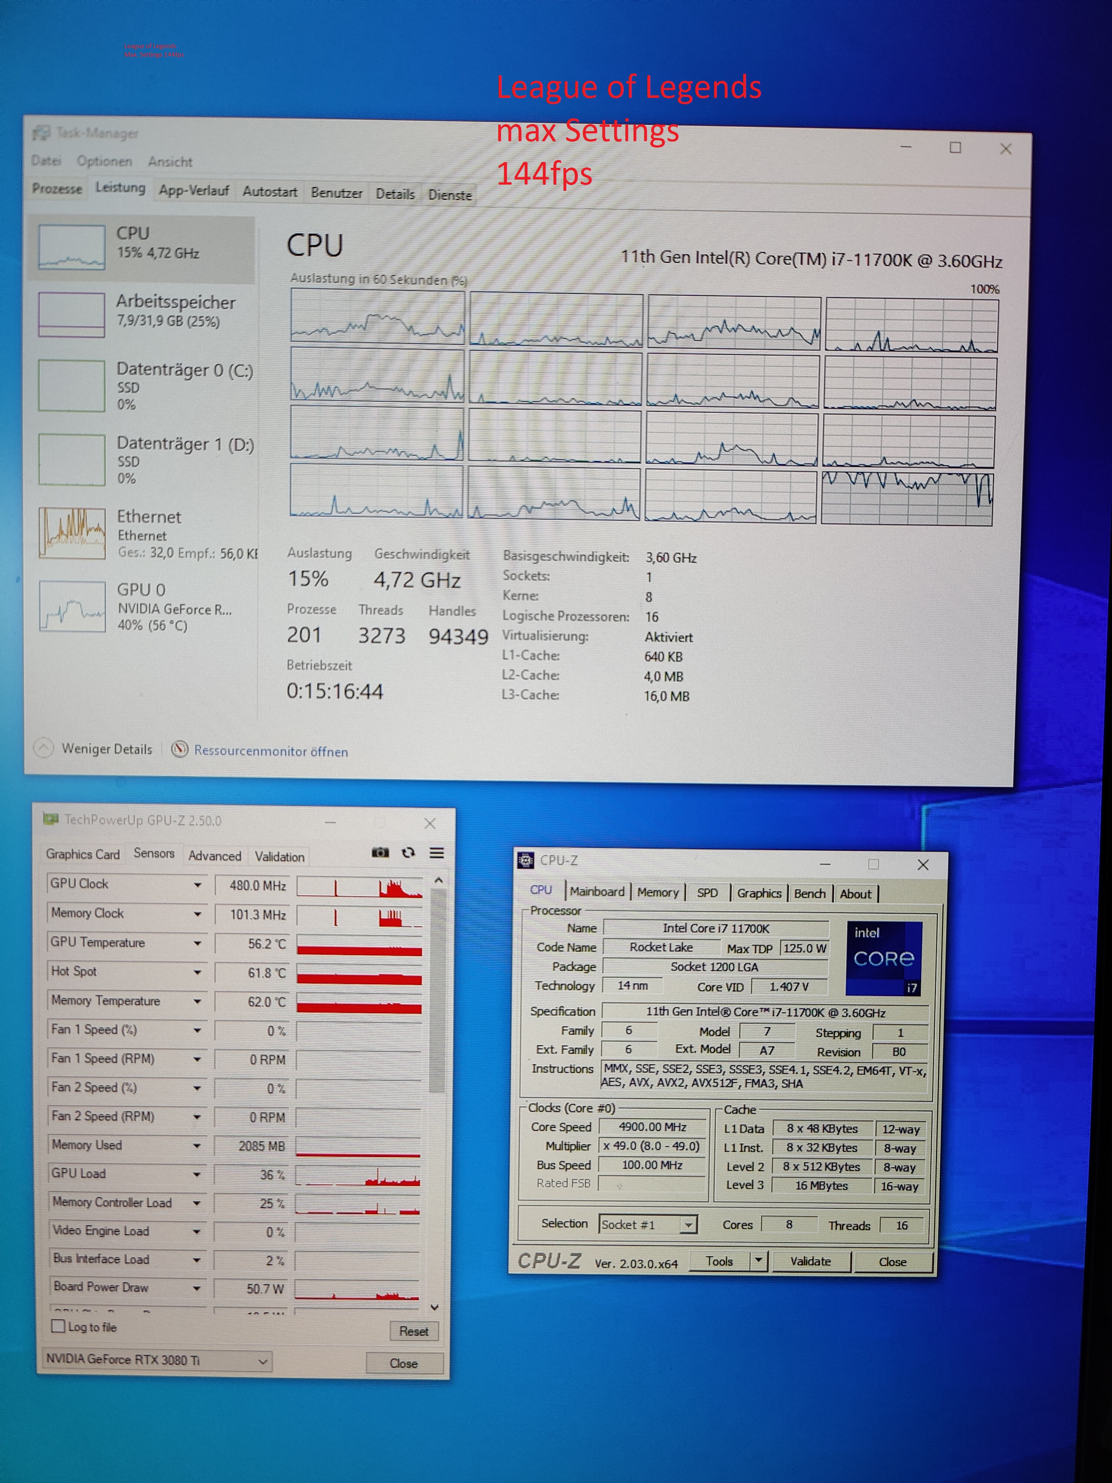Collapse view with Weniger Details arrow icon
This screenshot has width=1112, height=1483.
44,747
